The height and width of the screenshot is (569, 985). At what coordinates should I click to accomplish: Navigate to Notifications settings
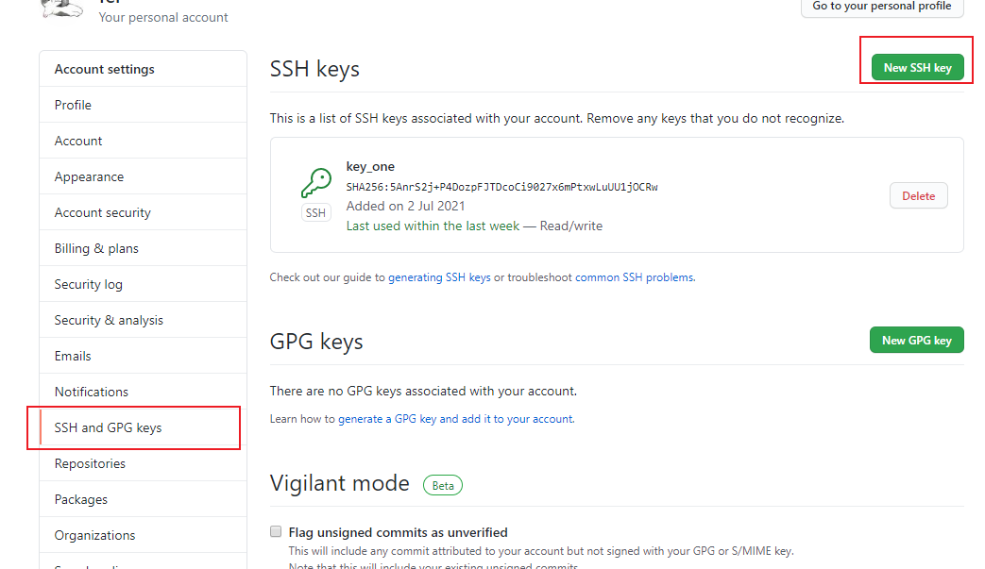click(144, 392)
